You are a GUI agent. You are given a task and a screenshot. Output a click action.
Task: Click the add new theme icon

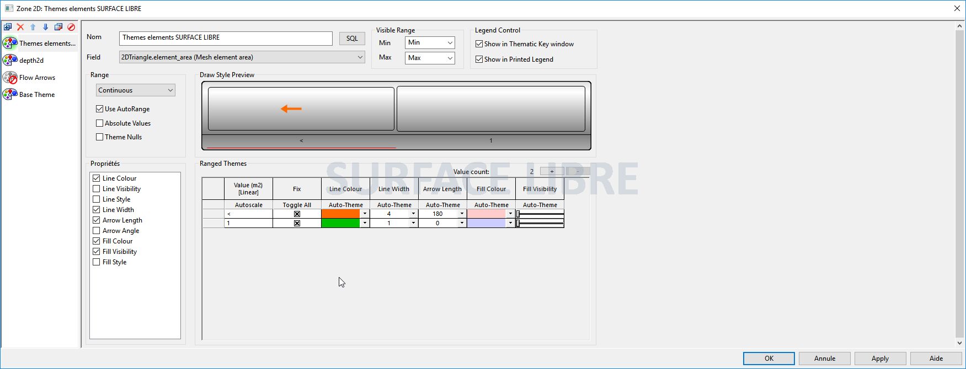[8, 27]
